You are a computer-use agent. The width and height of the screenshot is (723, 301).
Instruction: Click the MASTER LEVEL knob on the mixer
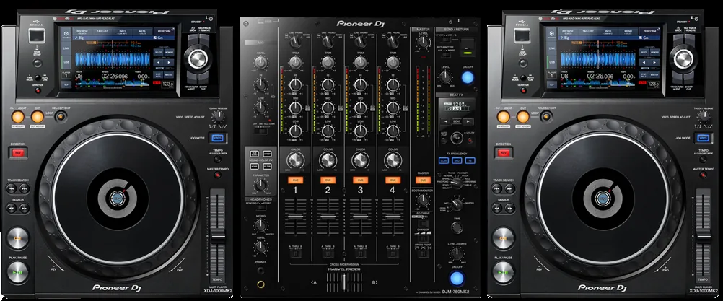tap(422, 43)
